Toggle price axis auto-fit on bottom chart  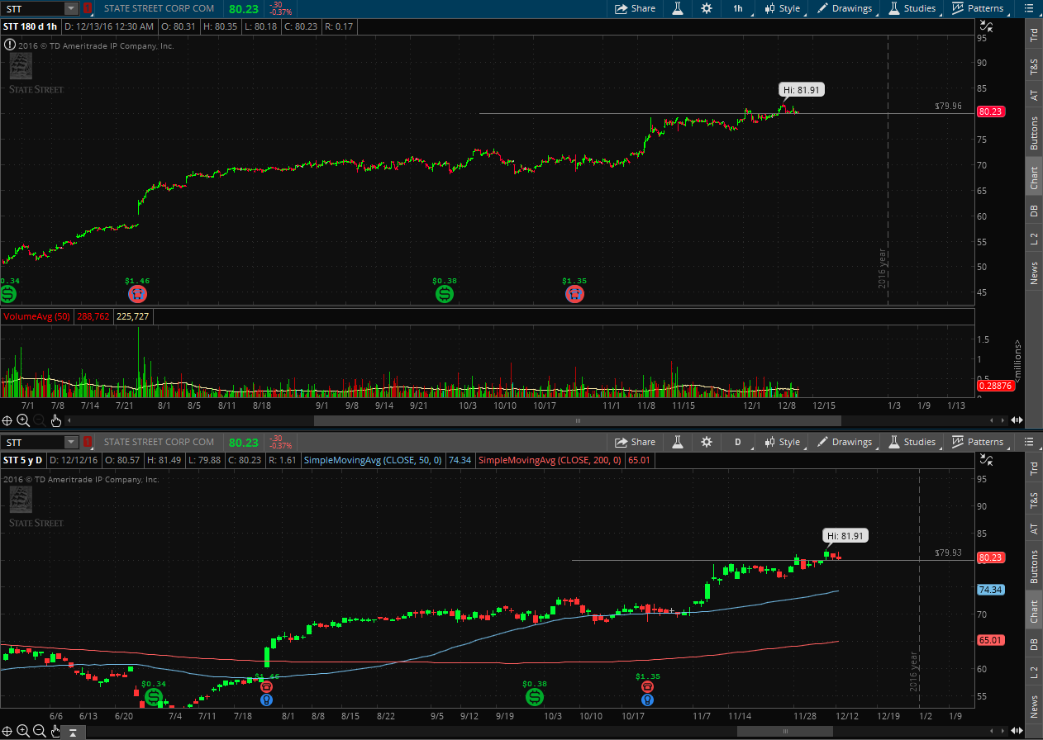coord(985,458)
